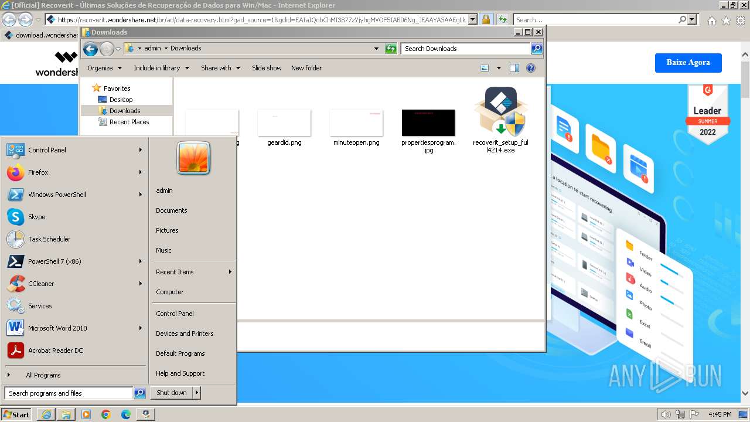Open Acrobat Reader DC

click(x=74, y=350)
